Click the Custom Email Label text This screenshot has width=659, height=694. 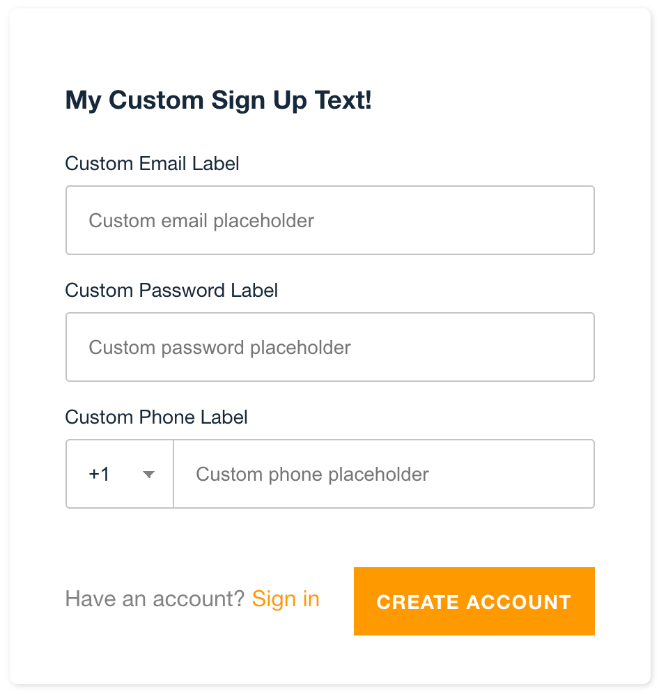coord(151,164)
